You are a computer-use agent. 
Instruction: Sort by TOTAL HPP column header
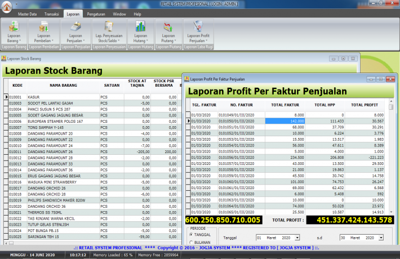(x=325, y=105)
